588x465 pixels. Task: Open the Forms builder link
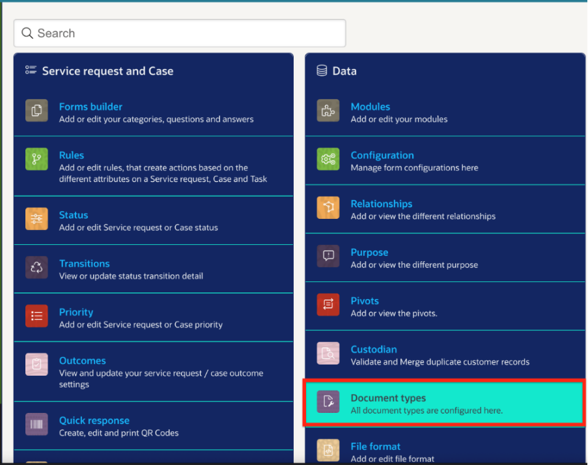coord(91,107)
